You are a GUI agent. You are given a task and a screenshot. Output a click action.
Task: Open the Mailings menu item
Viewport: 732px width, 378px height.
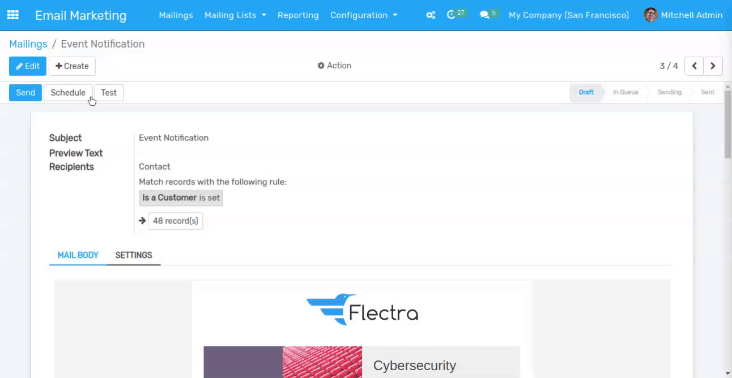click(176, 15)
